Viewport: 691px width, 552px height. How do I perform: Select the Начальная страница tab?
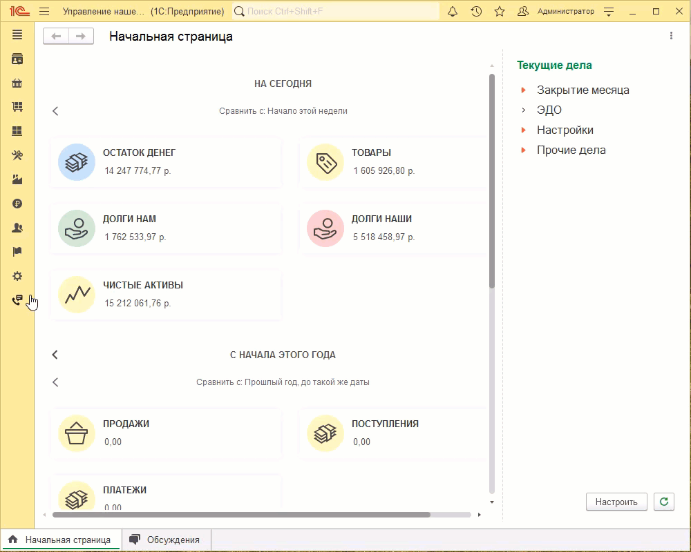point(60,540)
